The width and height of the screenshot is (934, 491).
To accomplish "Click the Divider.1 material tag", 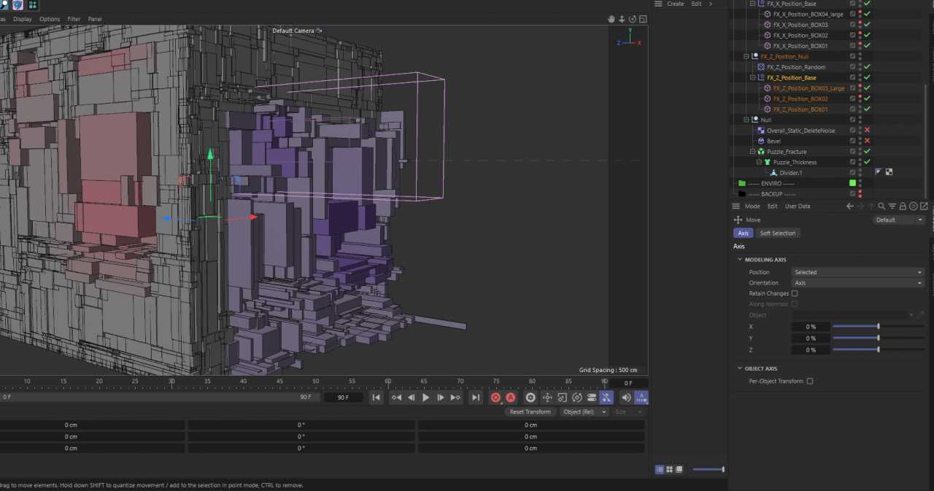I will 879,173.
